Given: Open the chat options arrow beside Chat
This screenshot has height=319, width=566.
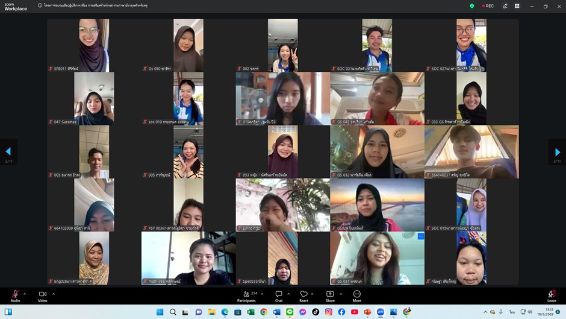Looking at the screenshot, I should pyautogui.click(x=288, y=294).
